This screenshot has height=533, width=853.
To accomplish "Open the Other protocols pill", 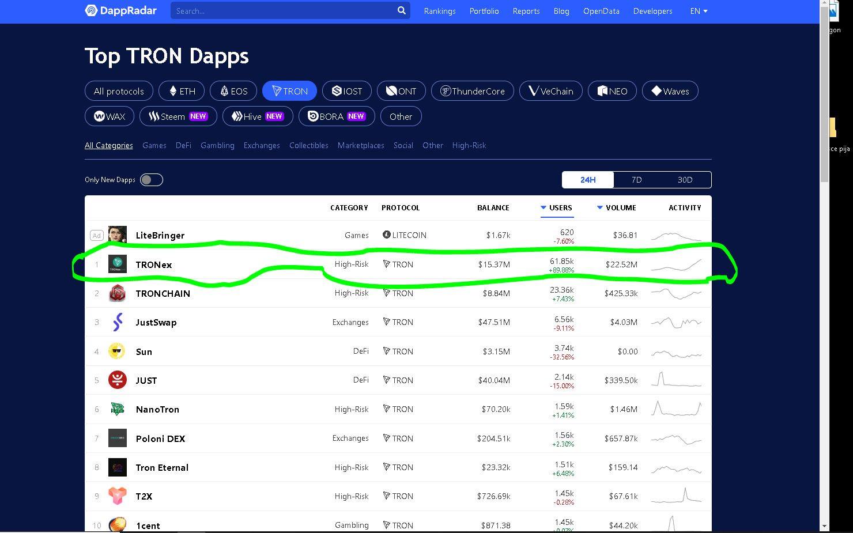I will pos(401,116).
